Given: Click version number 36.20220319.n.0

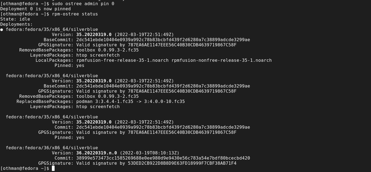Looking at the screenshot, I should [97, 153].
